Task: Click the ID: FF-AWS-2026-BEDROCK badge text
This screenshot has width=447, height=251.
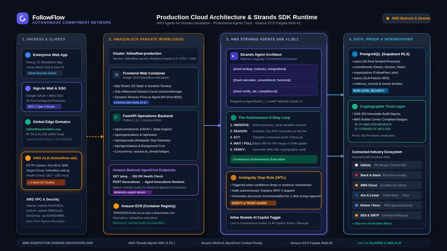Action: tap(373, 125)
